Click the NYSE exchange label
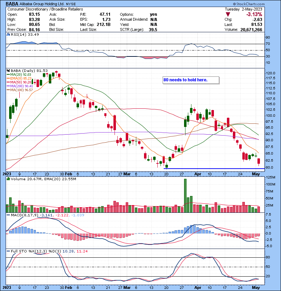 click(71, 4)
